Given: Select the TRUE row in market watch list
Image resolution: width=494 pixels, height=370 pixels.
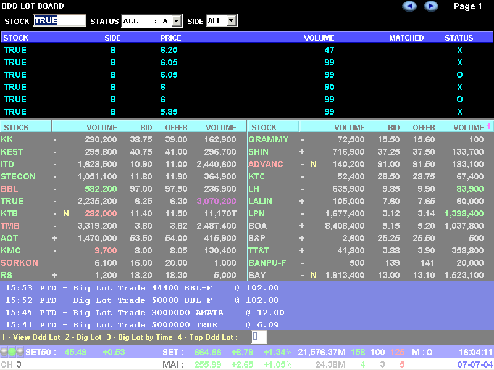Looking at the screenshot, I should point(123,201).
